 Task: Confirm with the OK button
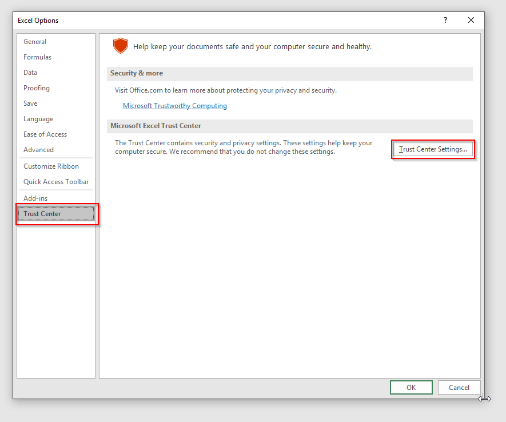pyautogui.click(x=411, y=387)
